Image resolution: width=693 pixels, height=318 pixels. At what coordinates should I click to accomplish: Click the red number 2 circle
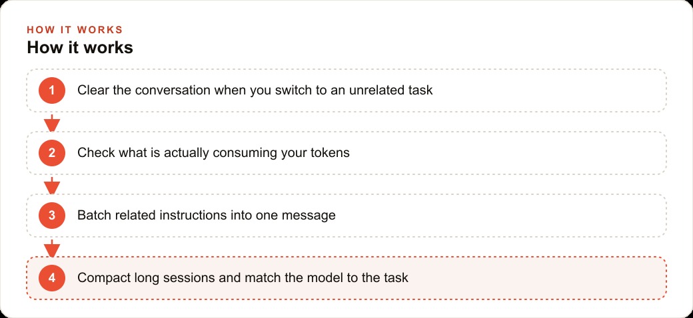(x=52, y=153)
